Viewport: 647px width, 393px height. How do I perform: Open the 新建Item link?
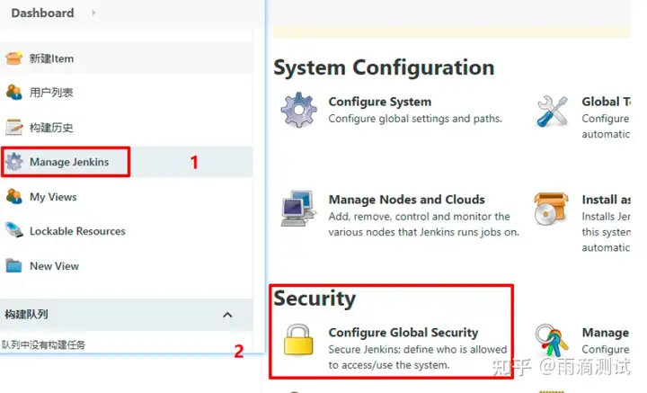51,58
